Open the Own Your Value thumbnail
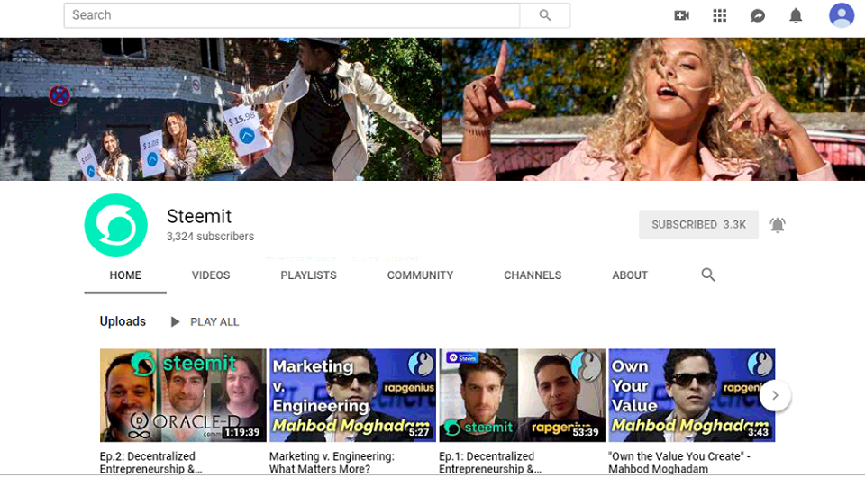865x477 pixels. tap(692, 395)
